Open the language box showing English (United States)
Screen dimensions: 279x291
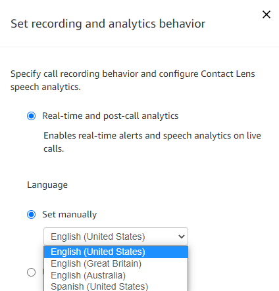click(x=116, y=236)
